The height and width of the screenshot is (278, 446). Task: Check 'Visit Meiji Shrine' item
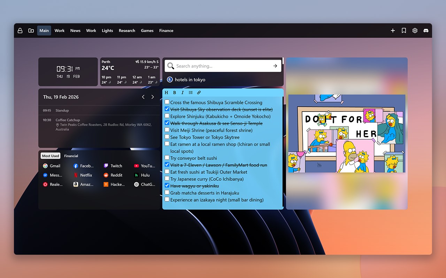(x=167, y=130)
